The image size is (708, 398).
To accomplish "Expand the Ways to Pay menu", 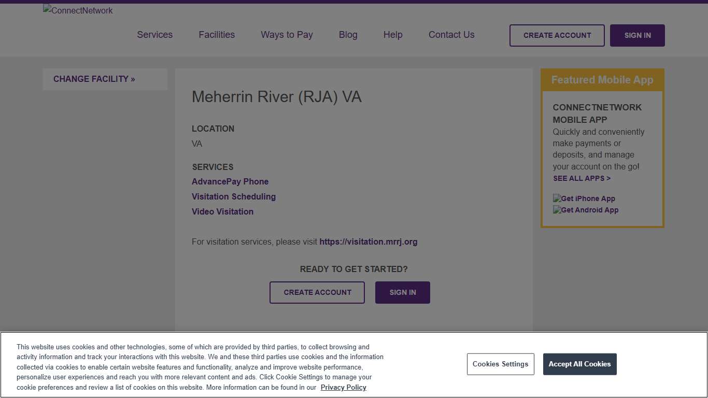I will (287, 35).
